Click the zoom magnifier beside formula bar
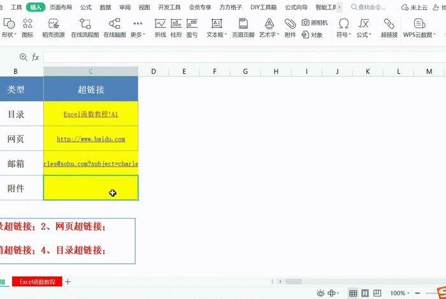Image resolution: width=446 pixels, height=299 pixels. (24, 57)
